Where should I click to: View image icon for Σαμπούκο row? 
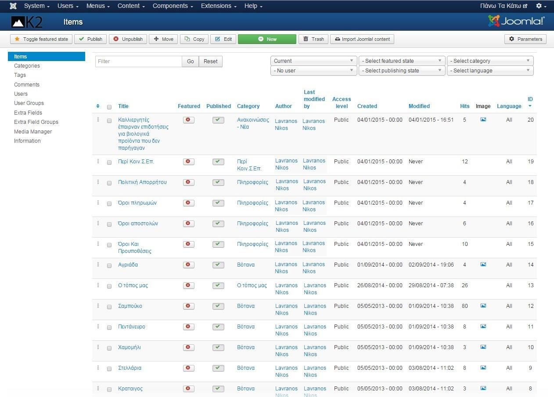click(x=483, y=306)
